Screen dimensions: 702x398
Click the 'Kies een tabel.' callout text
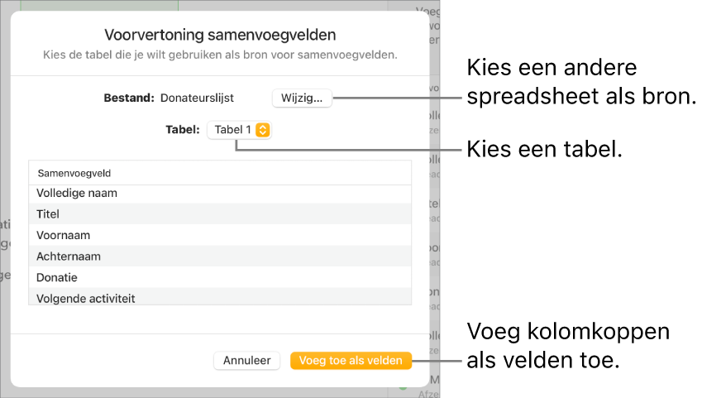pos(544,149)
